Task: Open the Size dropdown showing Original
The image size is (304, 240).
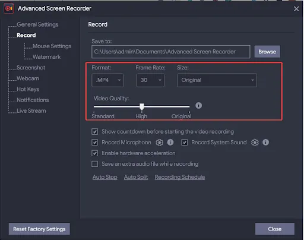Action: tap(217, 80)
